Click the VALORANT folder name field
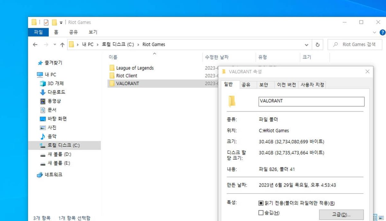This screenshot has height=221, width=386. tap(311, 101)
